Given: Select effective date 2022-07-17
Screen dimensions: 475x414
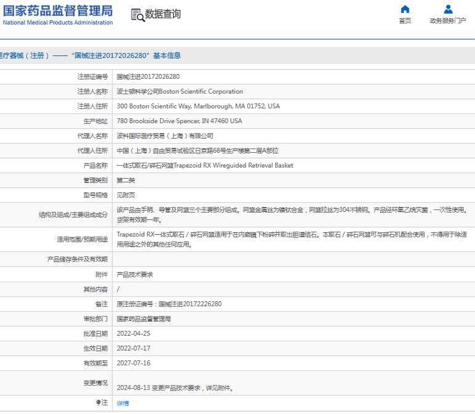Looking at the screenshot, I should click(x=134, y=349).
